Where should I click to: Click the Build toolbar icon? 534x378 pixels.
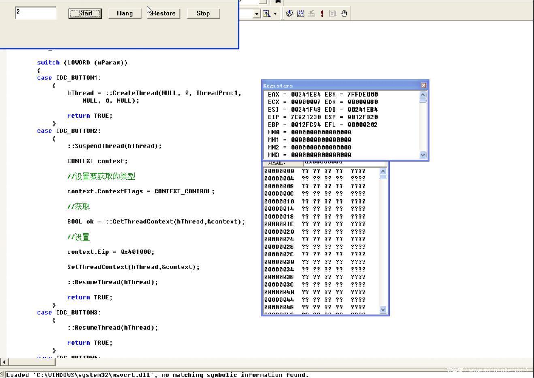[301, 13]
